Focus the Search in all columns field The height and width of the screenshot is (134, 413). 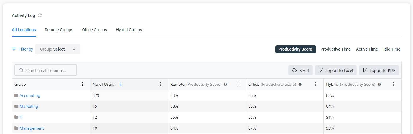coord(46,70)
